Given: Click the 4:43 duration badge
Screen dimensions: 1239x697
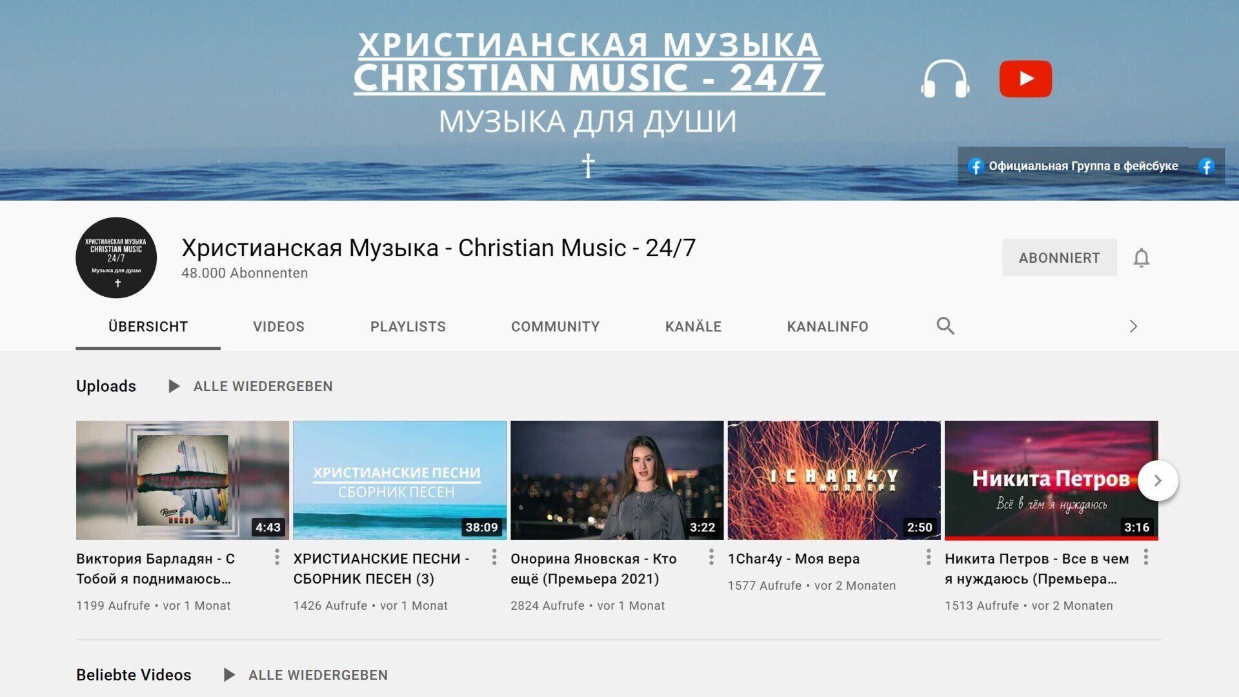Looking at the screenshot, I should 268,527.
